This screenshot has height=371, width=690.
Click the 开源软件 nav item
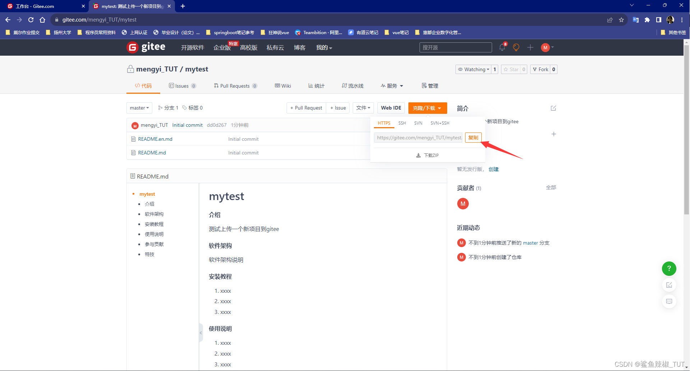click(193, 47)
